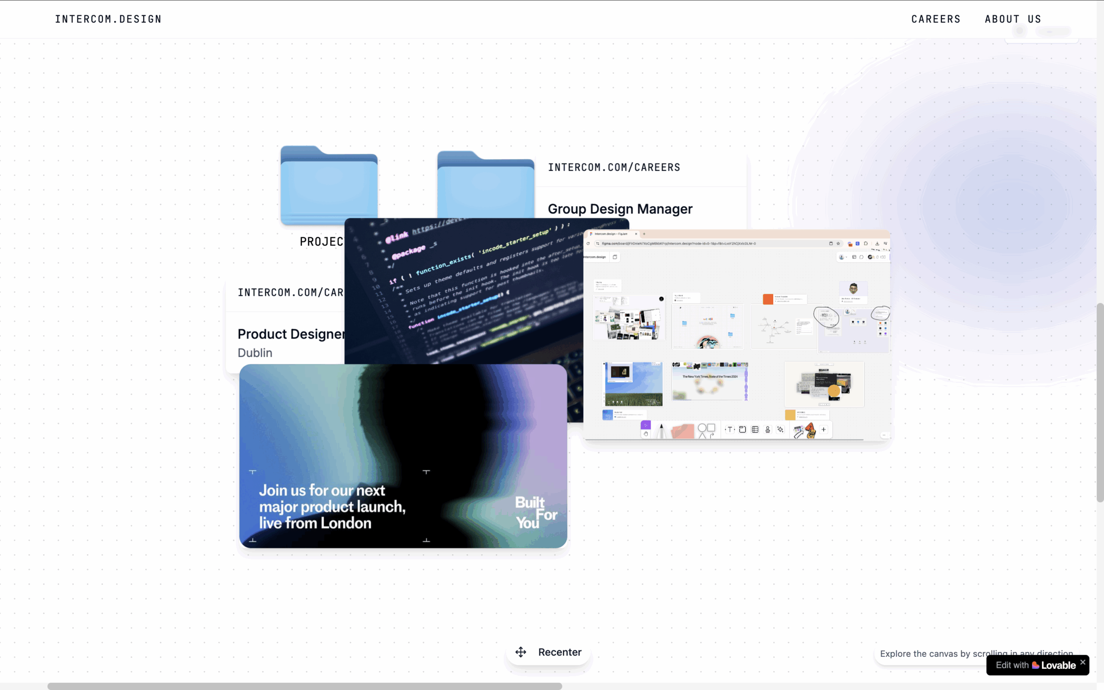Open the Group Design Manager job card
1104x690 pixels.
[620, 209]
